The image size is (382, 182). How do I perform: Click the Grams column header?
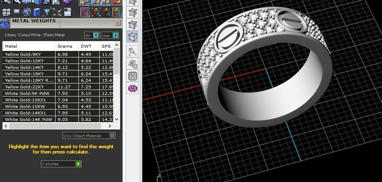pyautogui.click(x=67, y=46)
